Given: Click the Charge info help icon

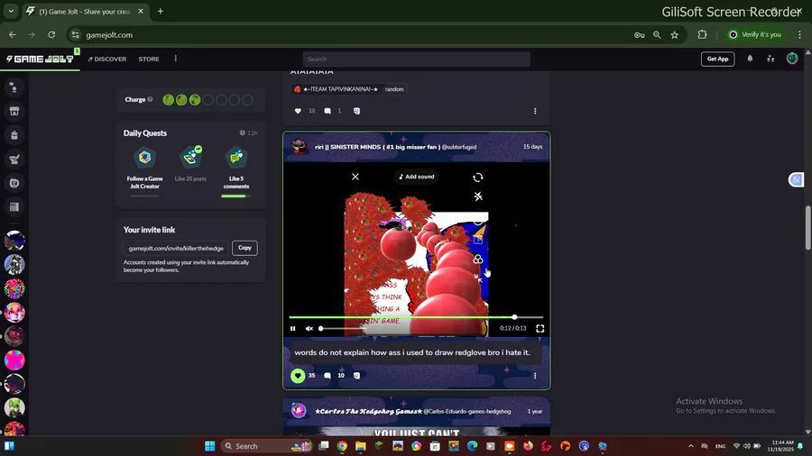Looking at the screenshot, I should (x=150, y=99).
